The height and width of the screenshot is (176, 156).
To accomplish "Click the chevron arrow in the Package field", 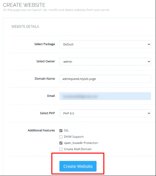I will pyautogui.click(x=149, y=44).
